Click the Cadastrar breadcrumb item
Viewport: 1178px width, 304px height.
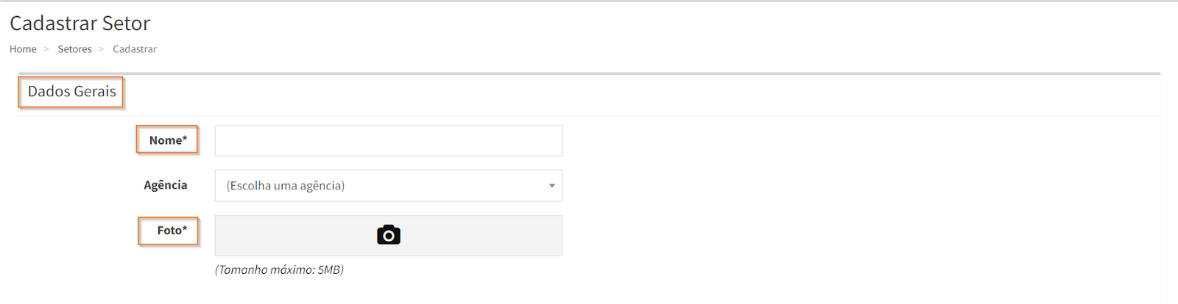pyautogui.click(x=135, y=49)
